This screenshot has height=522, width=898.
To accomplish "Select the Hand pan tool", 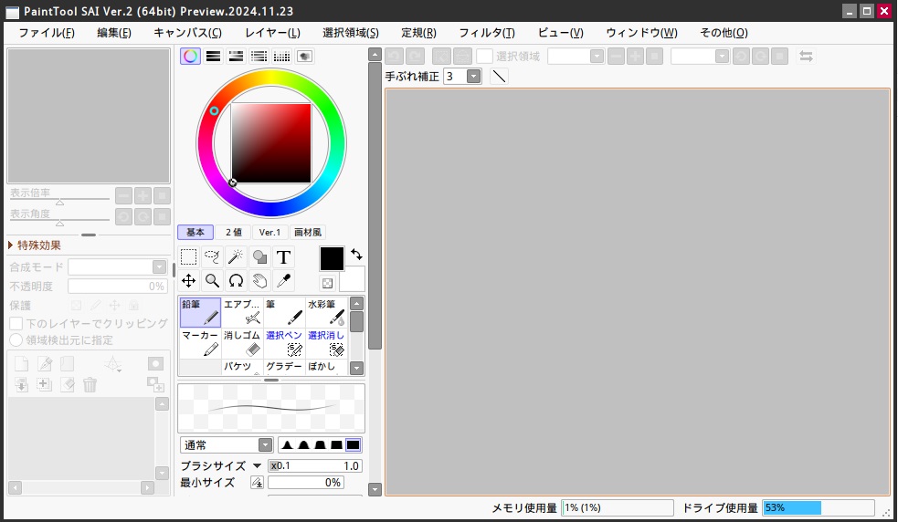I will click(259, 280).
